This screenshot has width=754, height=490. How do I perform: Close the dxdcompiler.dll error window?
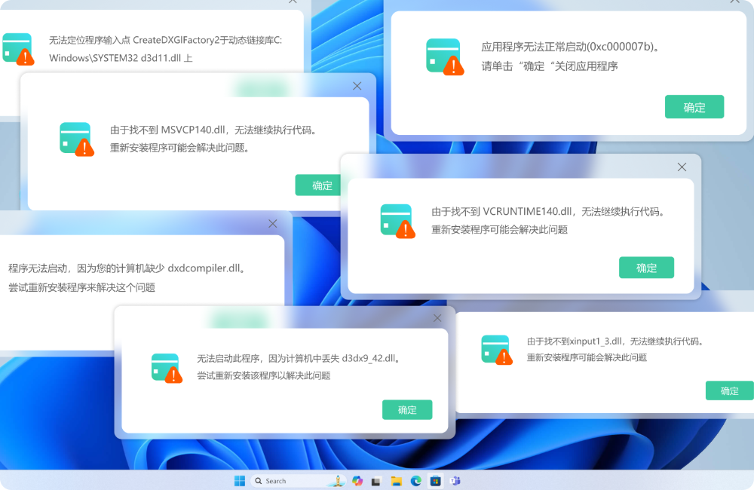(x=273, y=224)
